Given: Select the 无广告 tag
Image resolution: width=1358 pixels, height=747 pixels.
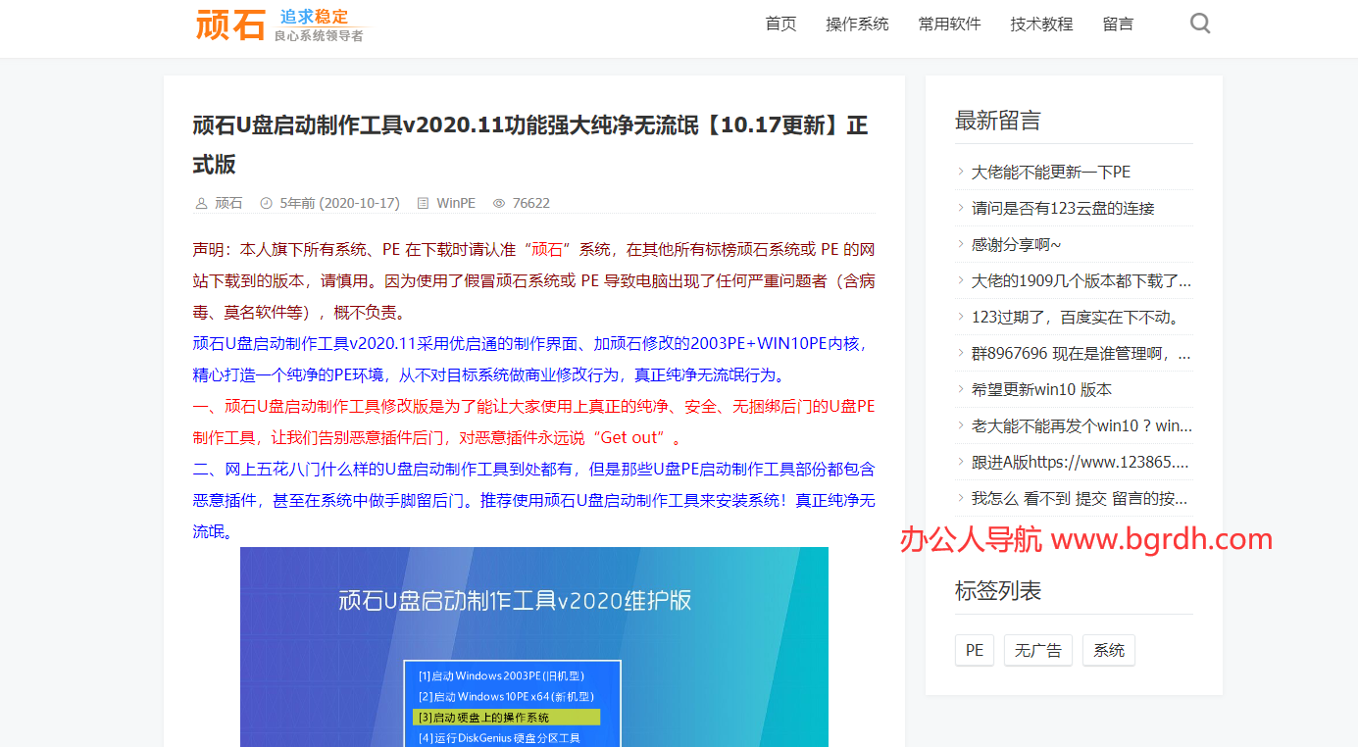Looking at the screenshot, I should [1038, 650].
